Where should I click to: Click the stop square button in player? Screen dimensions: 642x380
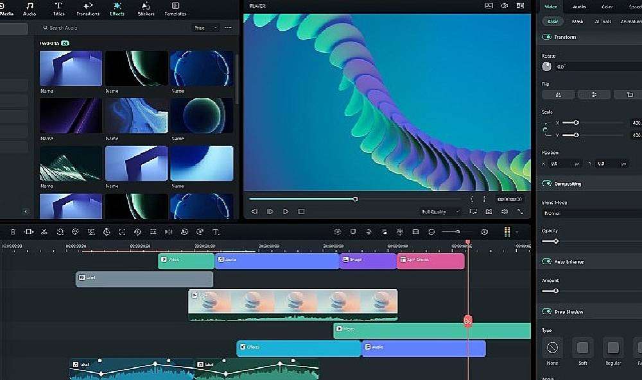(301, 211)
